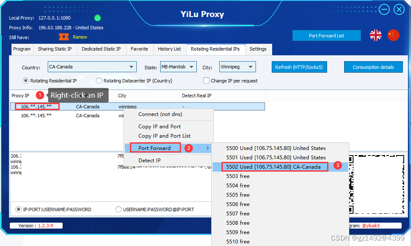Viewport: 411px width, 246px height.
Task: Click Refresh (HTTP/Socks5) button
Action: (299, 67)
